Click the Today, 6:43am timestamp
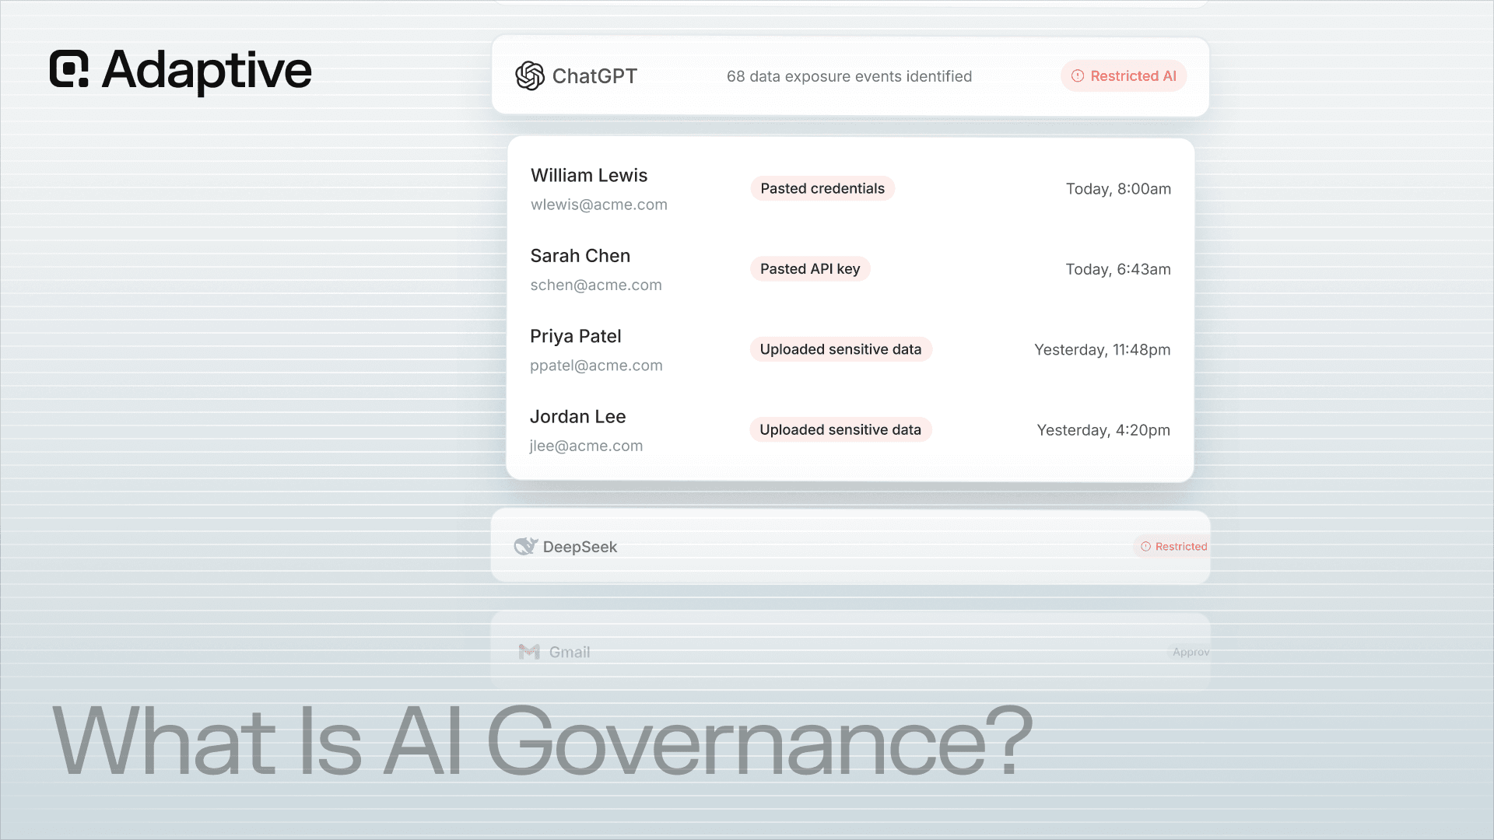The image size is (1494, 840). click(x=1118, y=269)
